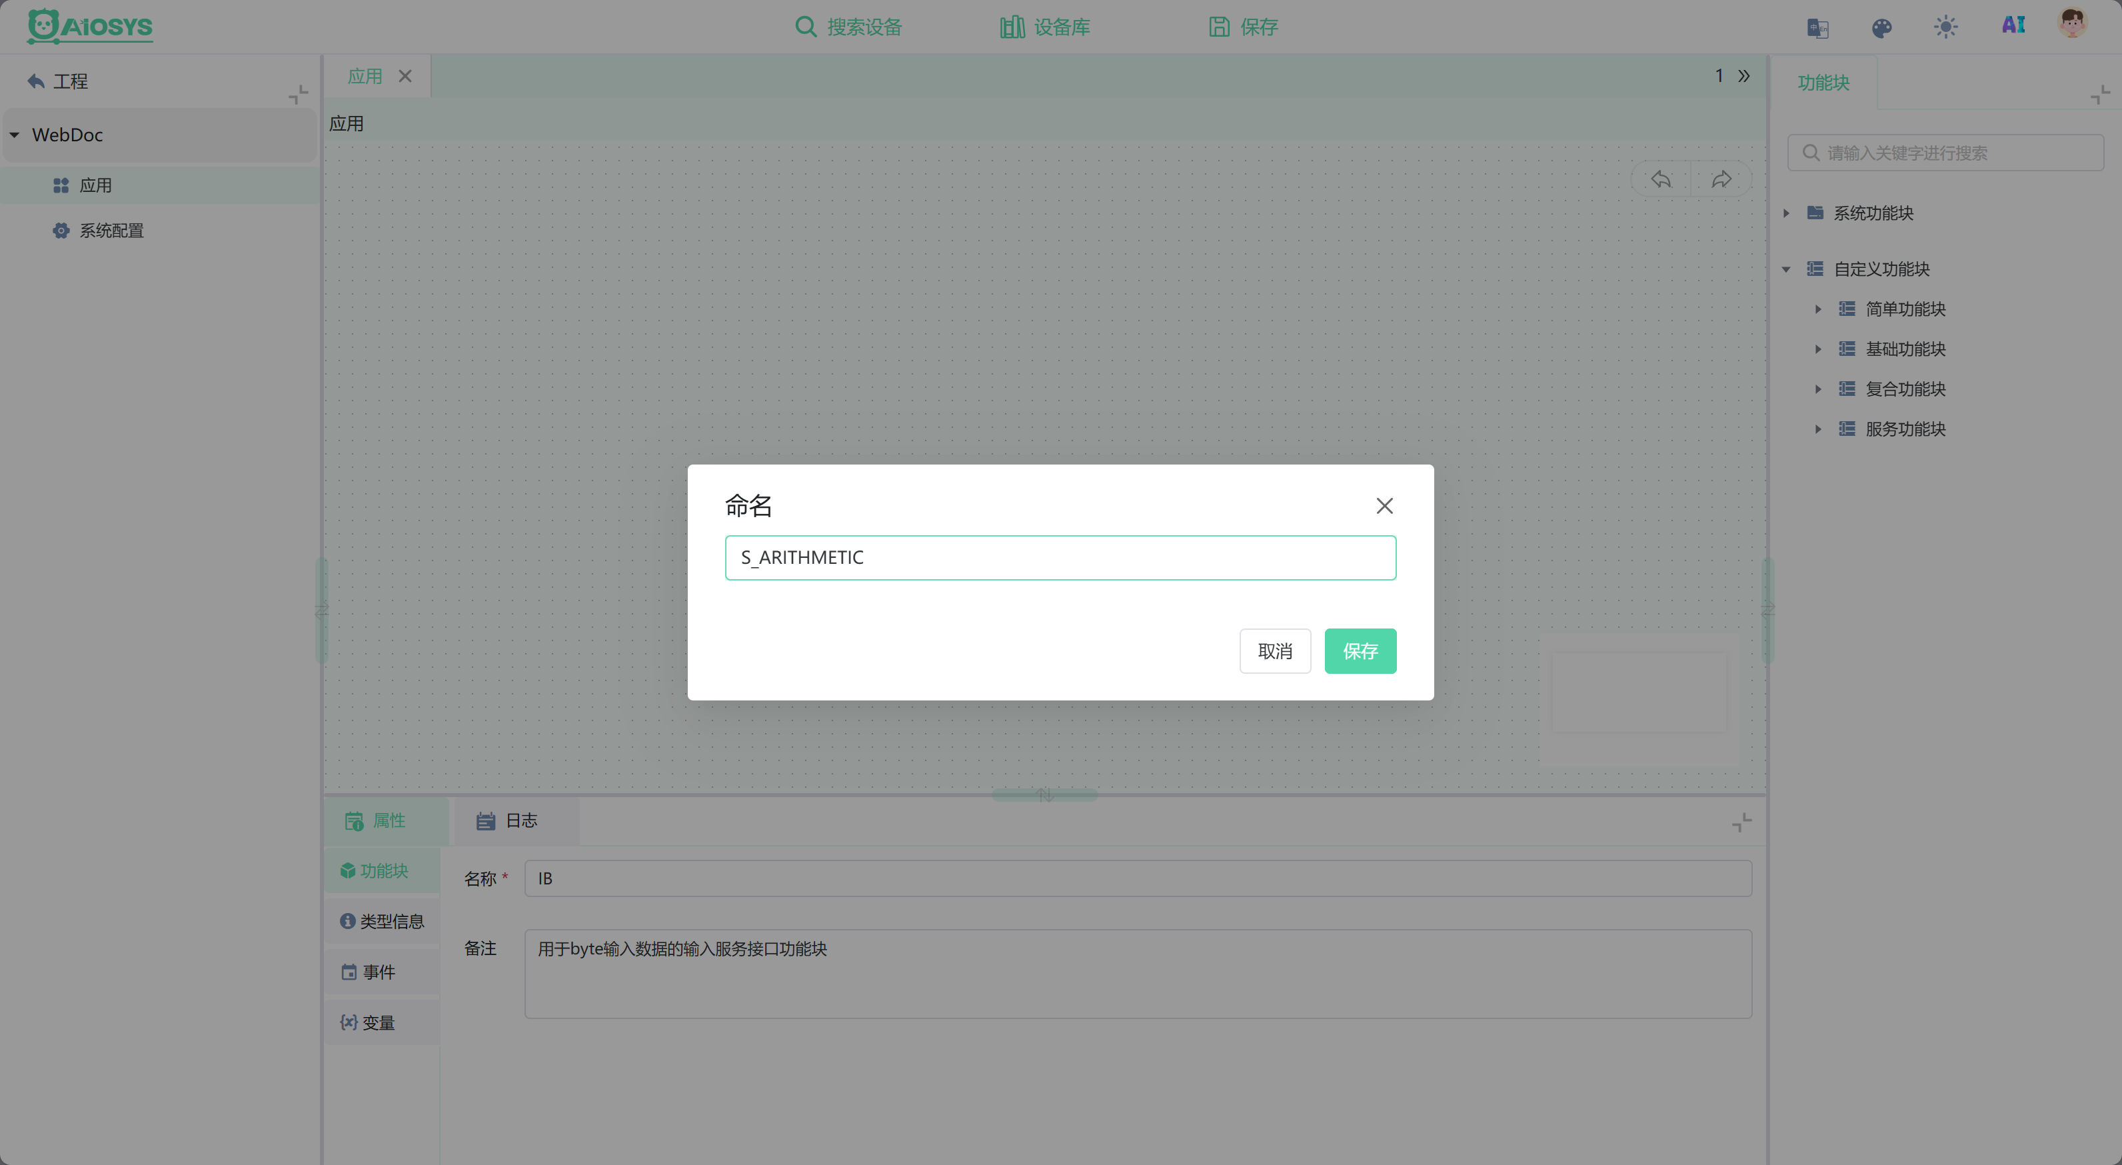Expand the 简单功能块 node
The height and width of the screenshot is (1165, 2122).
pos(1818,309)
